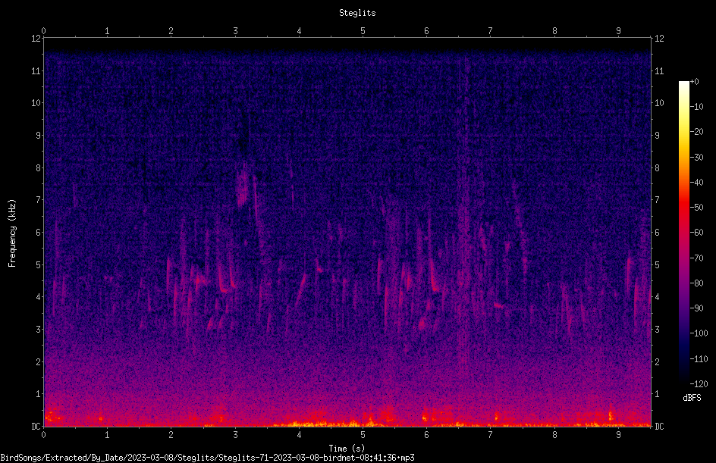This screenshot has height=463, width=716.
Task: Click the 12 kHz label on right axis
Action: click(659, 39)
